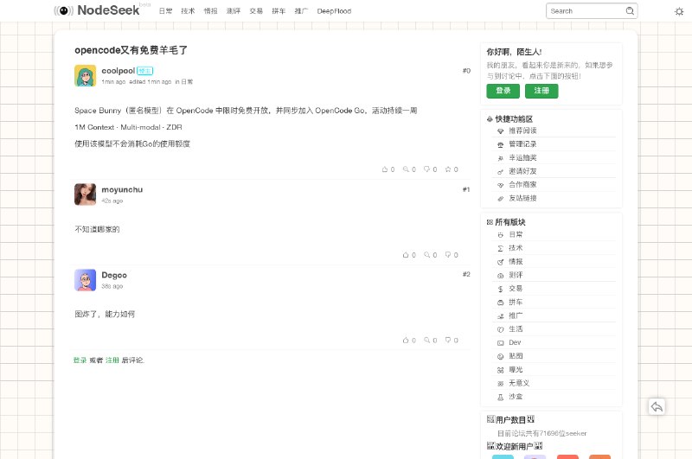Open the 推广 nav menu item

(301, 11)
